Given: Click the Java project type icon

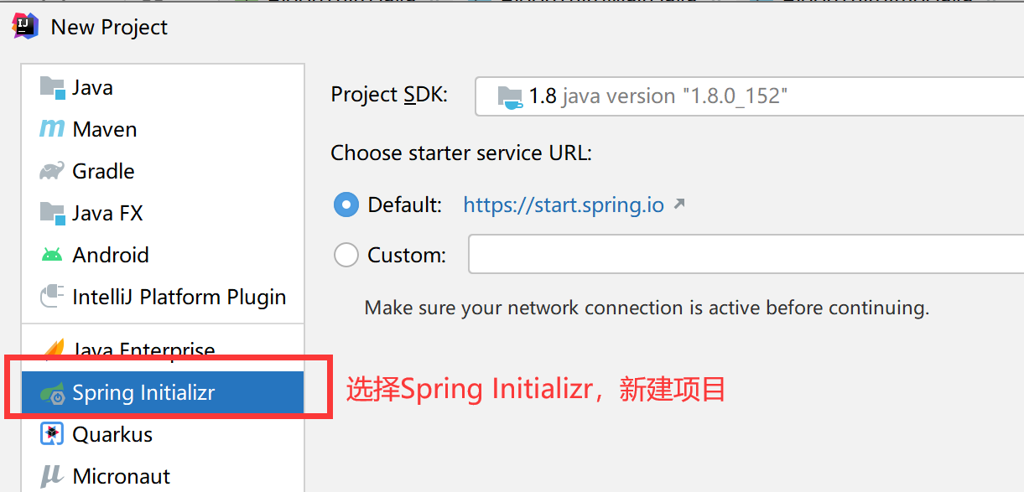Looking at the screenshot, I should click(x=53, y=87).
